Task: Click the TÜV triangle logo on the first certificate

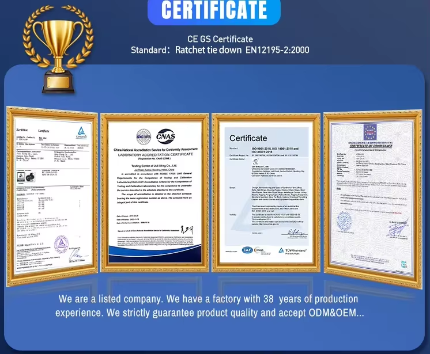Action: (81, 132)
